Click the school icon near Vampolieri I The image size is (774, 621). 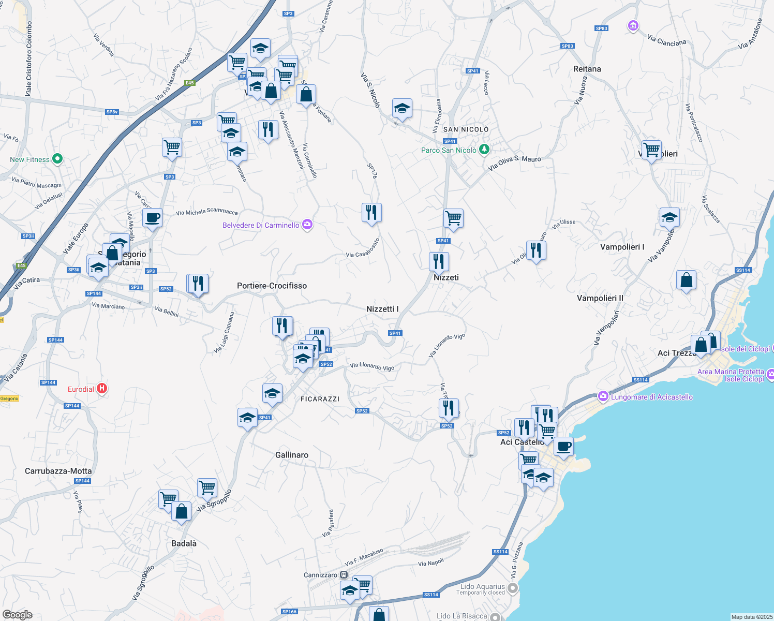point(669,217)
